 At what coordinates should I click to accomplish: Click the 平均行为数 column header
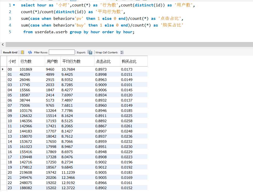(77, 61)
